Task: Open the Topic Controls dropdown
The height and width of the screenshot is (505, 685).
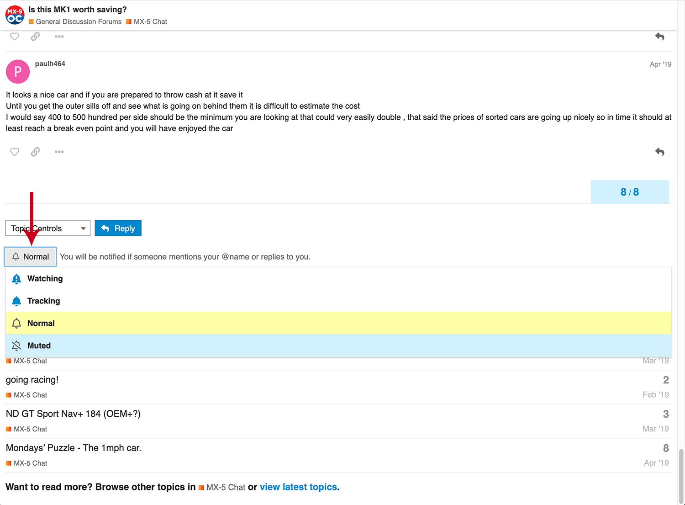Action: [48, 228]
